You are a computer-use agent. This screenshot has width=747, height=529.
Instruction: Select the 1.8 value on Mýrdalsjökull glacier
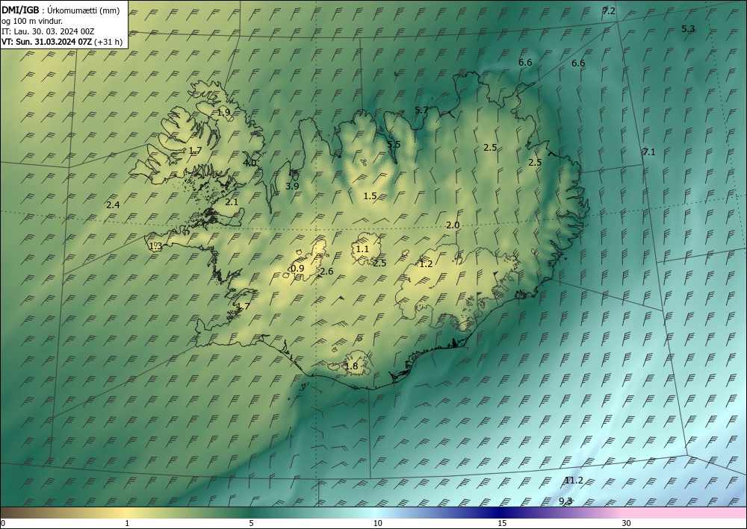(351, 366)
